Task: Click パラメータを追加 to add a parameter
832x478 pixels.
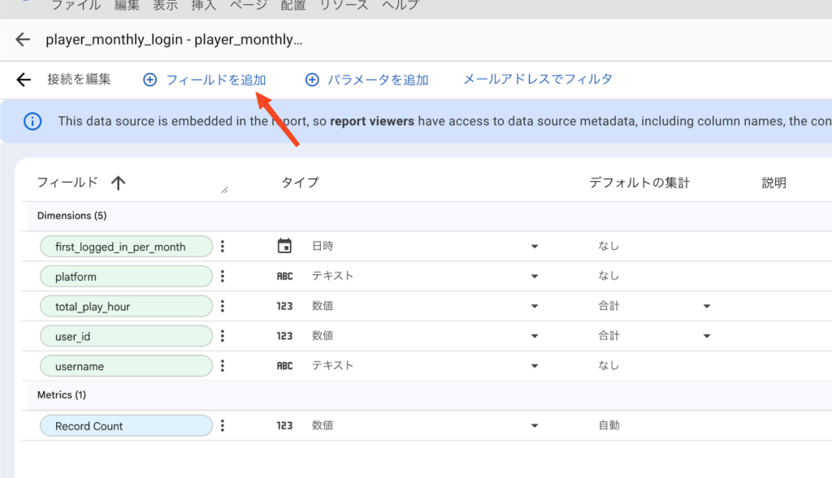Action: (x=367, y=80)
